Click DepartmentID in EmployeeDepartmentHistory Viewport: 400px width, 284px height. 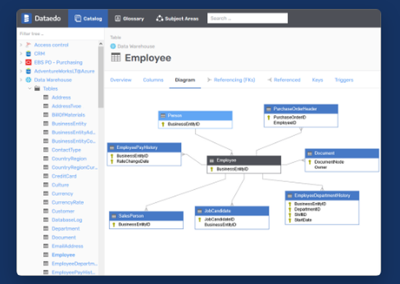(x=307, y=209)
